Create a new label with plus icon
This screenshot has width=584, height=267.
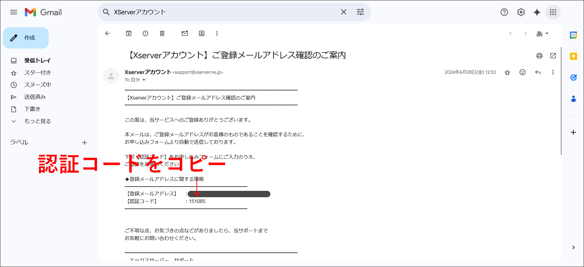(x=85, y=143)
